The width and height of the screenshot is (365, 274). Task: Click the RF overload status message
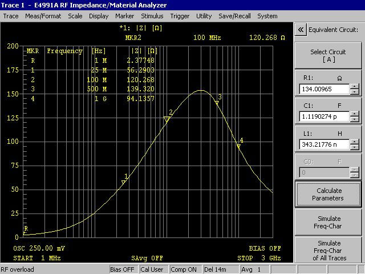pyautogui.click(x=18, y=269)
